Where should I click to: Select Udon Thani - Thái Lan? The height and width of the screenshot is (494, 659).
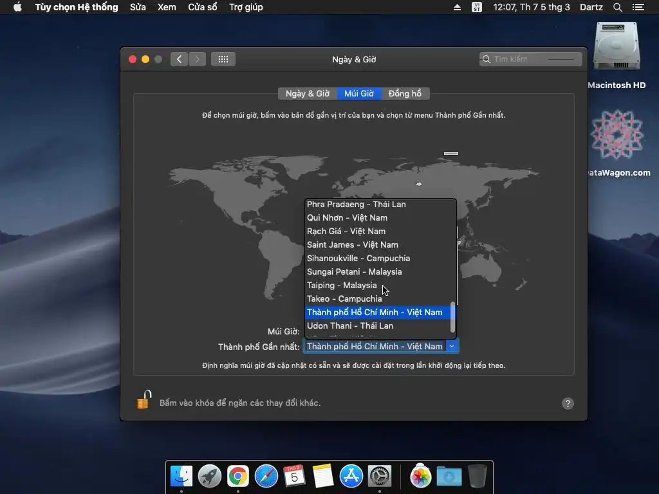pyautogui.click(x=378, y=325)
